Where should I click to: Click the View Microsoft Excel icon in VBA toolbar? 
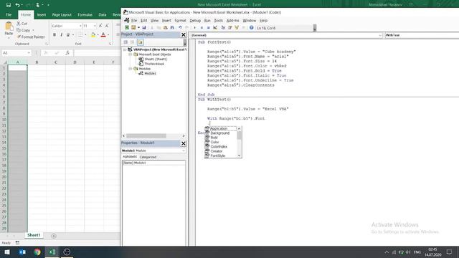pos(127,27)
